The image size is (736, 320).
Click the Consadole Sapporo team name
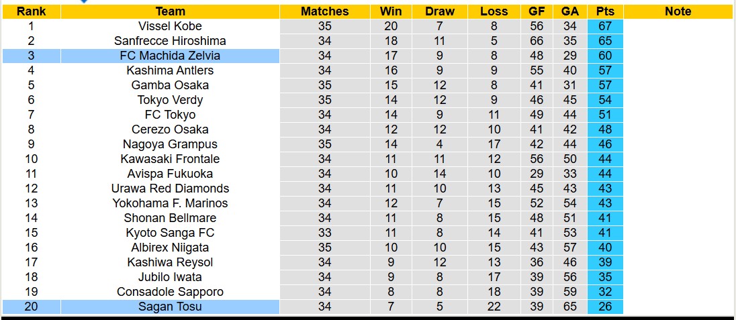pos(170,292)
